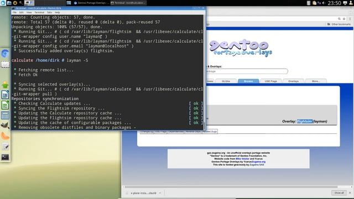This screenshot has width=354, height=199.
Task: Launch the calculator from the dock
Action: 5,116
